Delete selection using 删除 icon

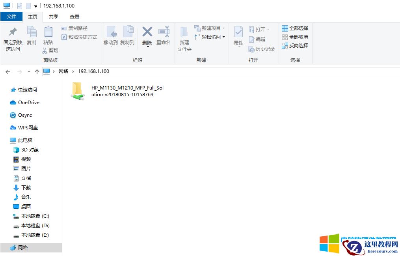point(147,36)
